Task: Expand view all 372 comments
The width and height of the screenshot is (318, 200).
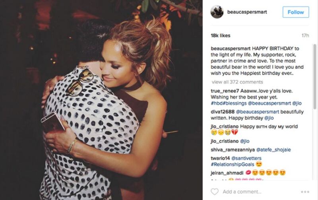Action: pos(237,82)
